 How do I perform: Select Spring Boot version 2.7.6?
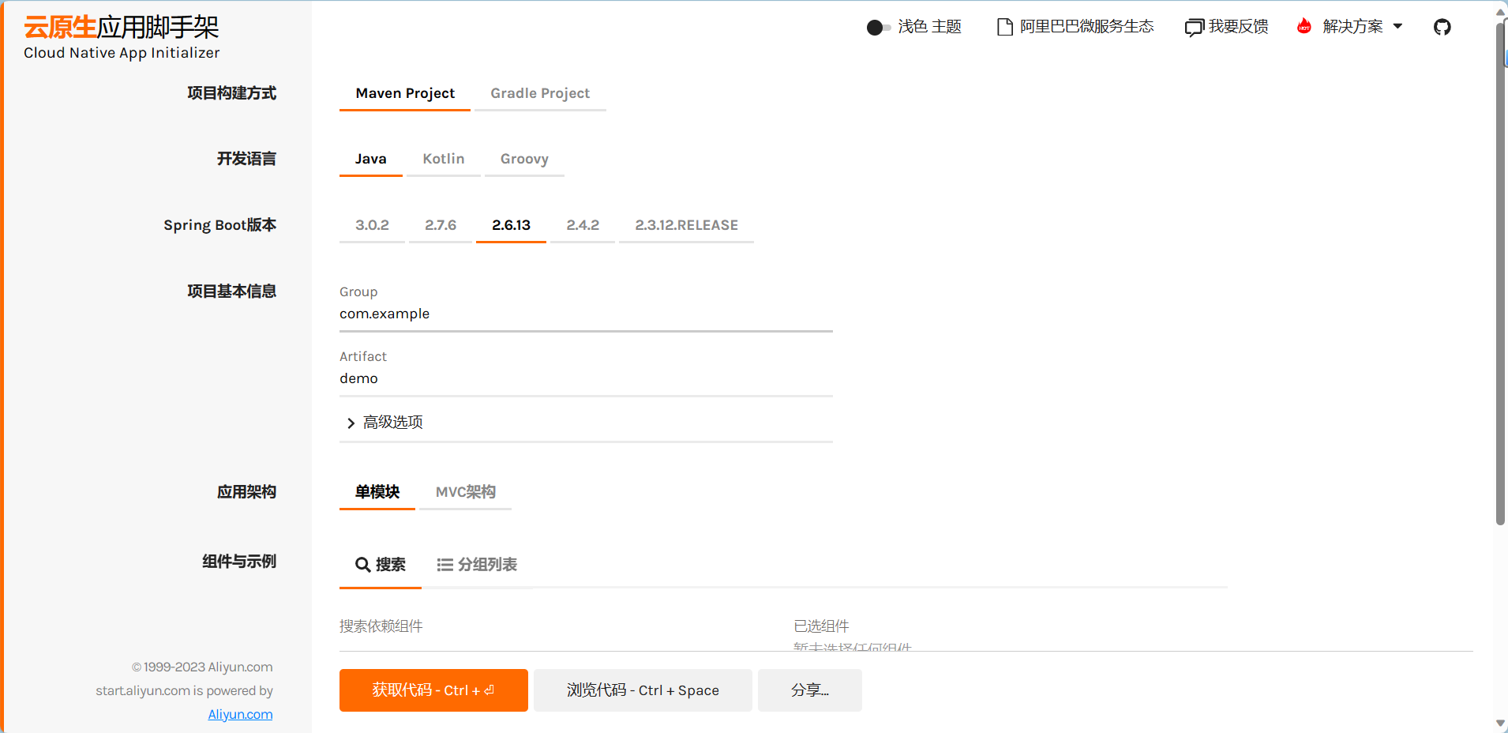point(441,225)
